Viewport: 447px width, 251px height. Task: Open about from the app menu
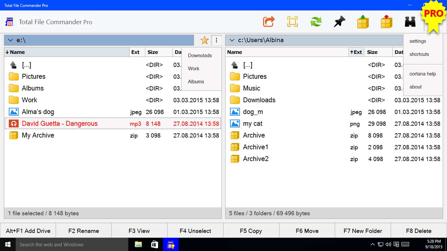[x=416, y=87]
